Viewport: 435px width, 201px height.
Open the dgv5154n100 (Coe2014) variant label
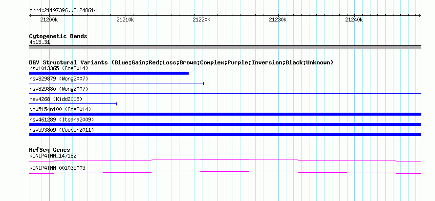click(60, 109)
